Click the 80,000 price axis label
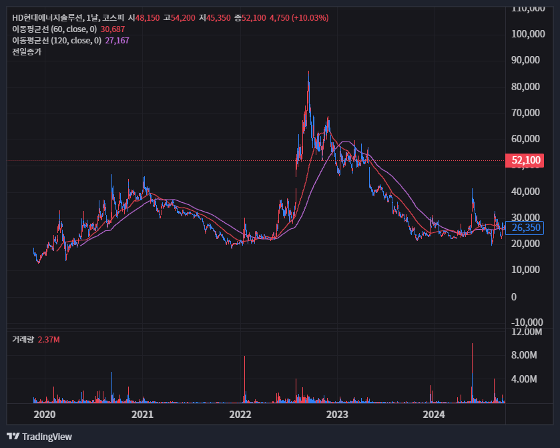560x448 pixels. point(526,86)
